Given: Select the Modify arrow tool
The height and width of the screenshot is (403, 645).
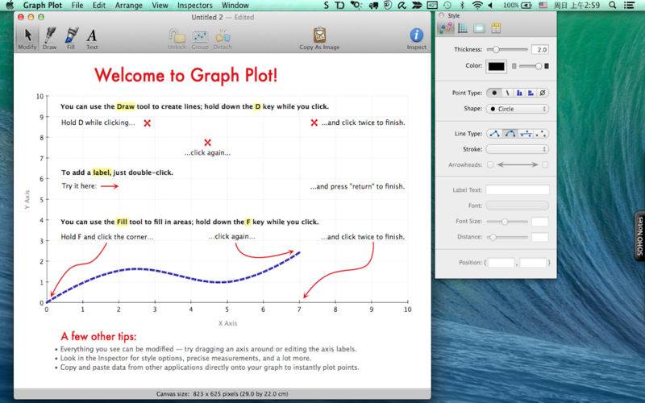Looking at the screenshot, I should point(27,39).
